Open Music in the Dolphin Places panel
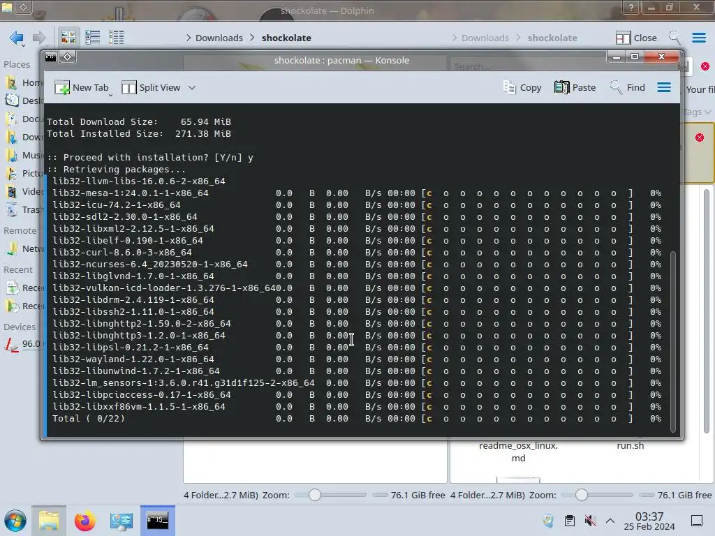Viewport: 715px width, 536px height. tap(23, 156)
